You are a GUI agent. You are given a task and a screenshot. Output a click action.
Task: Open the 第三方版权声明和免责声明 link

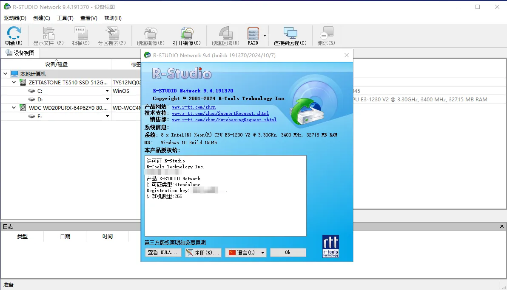click(175, 243)
